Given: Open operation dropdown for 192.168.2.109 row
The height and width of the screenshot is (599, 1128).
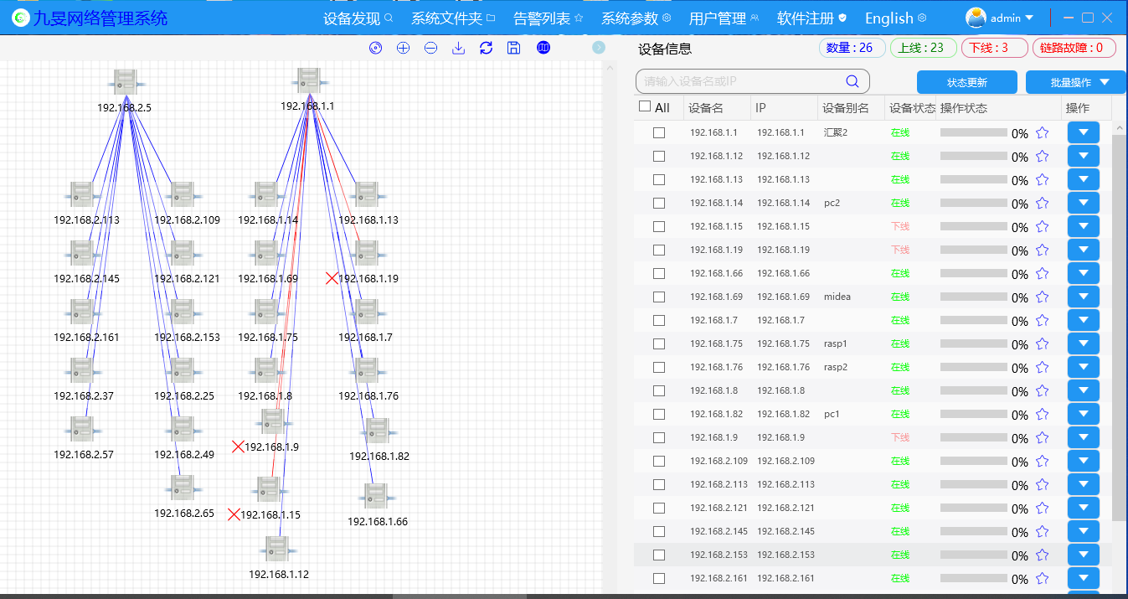Looking at the screenshot, I should 1084,461.
